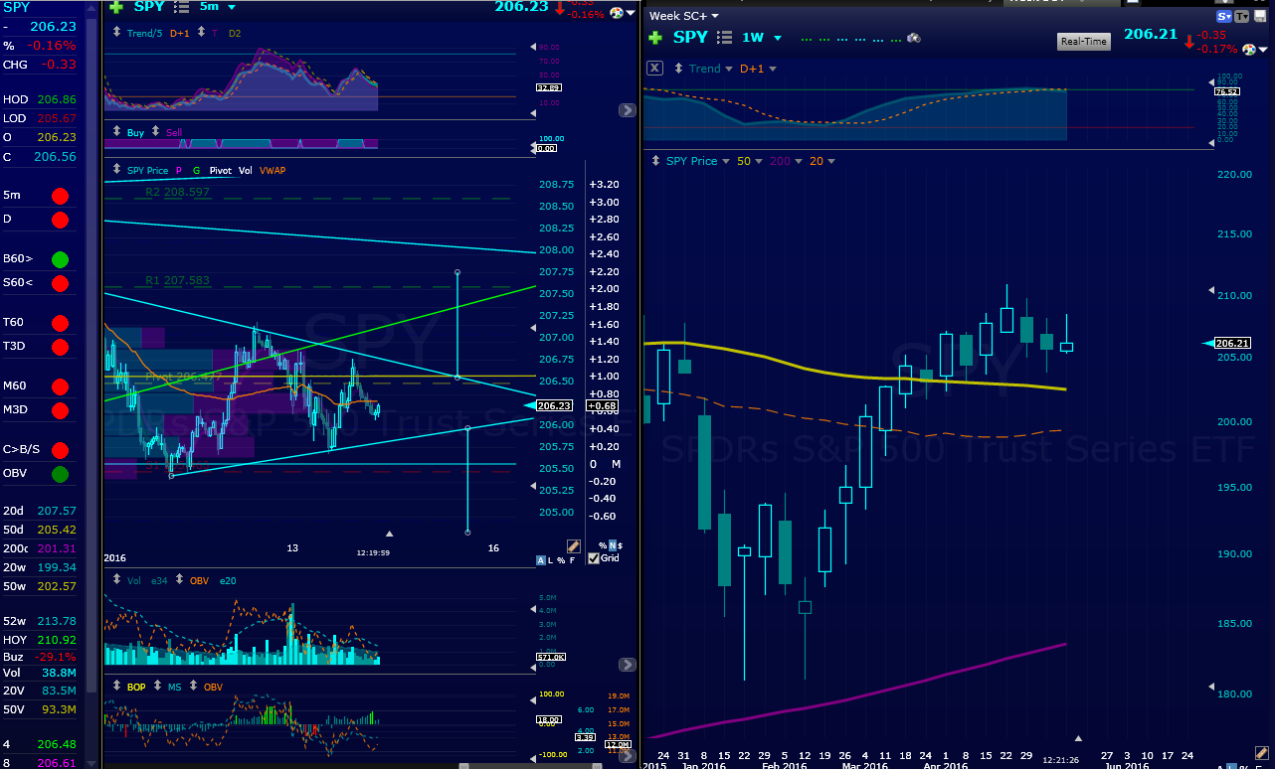Open gray T dropdown in weekly window
Viewport: 1275px width, 769px height.
coord(1241,16)
